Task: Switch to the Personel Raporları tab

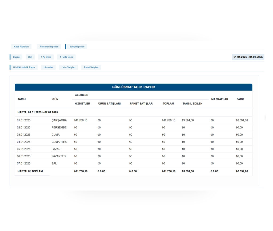Action: pos(49,47)
